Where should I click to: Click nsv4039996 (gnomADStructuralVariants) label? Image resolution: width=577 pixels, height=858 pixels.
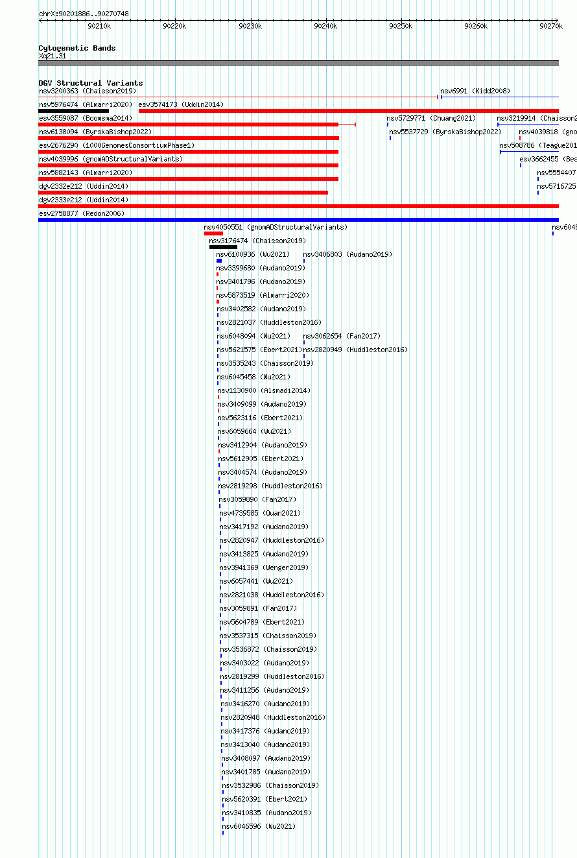coord(110,159)
